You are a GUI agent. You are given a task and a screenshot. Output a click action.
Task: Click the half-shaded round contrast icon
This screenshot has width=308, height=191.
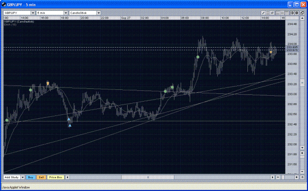tap(292, 13)
